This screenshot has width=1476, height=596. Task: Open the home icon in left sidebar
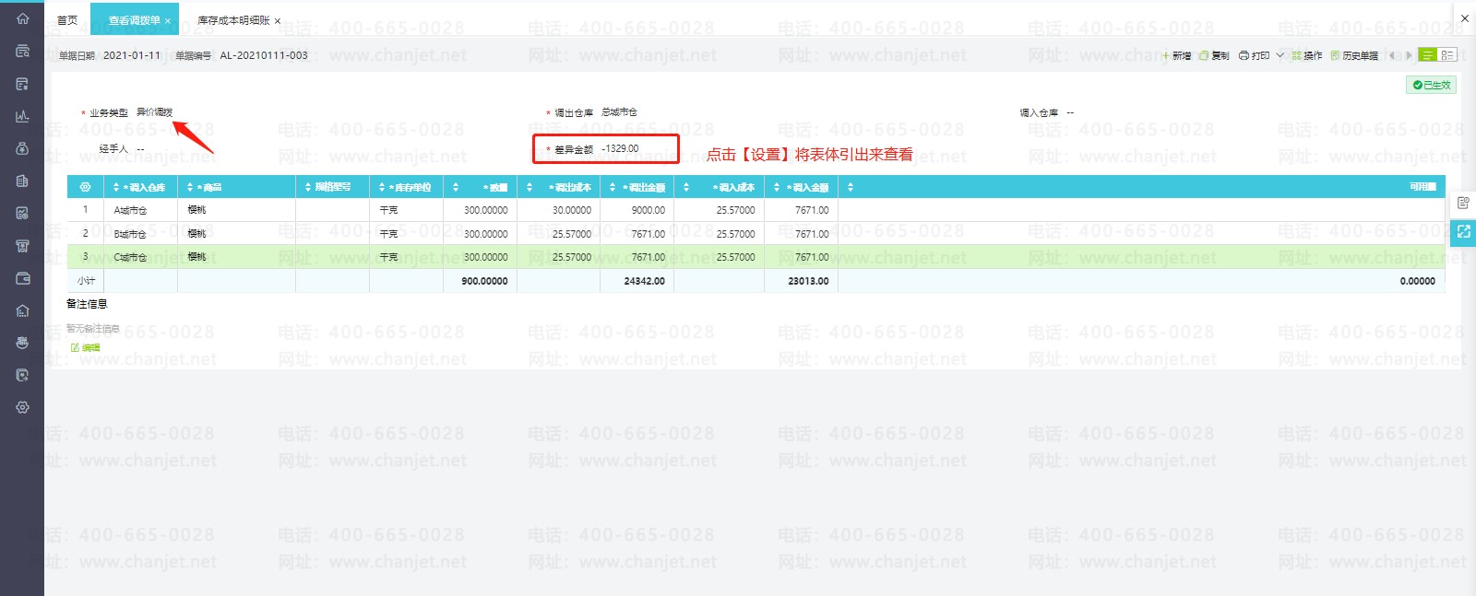coord(23,18)
